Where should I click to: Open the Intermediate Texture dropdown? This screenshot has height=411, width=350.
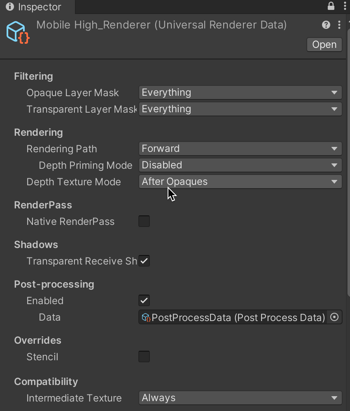[240, 398]
